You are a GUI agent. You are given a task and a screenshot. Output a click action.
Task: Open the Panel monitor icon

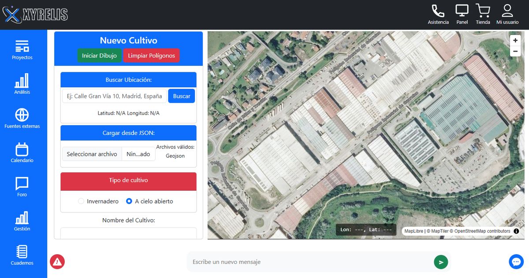tap(462, 11)
